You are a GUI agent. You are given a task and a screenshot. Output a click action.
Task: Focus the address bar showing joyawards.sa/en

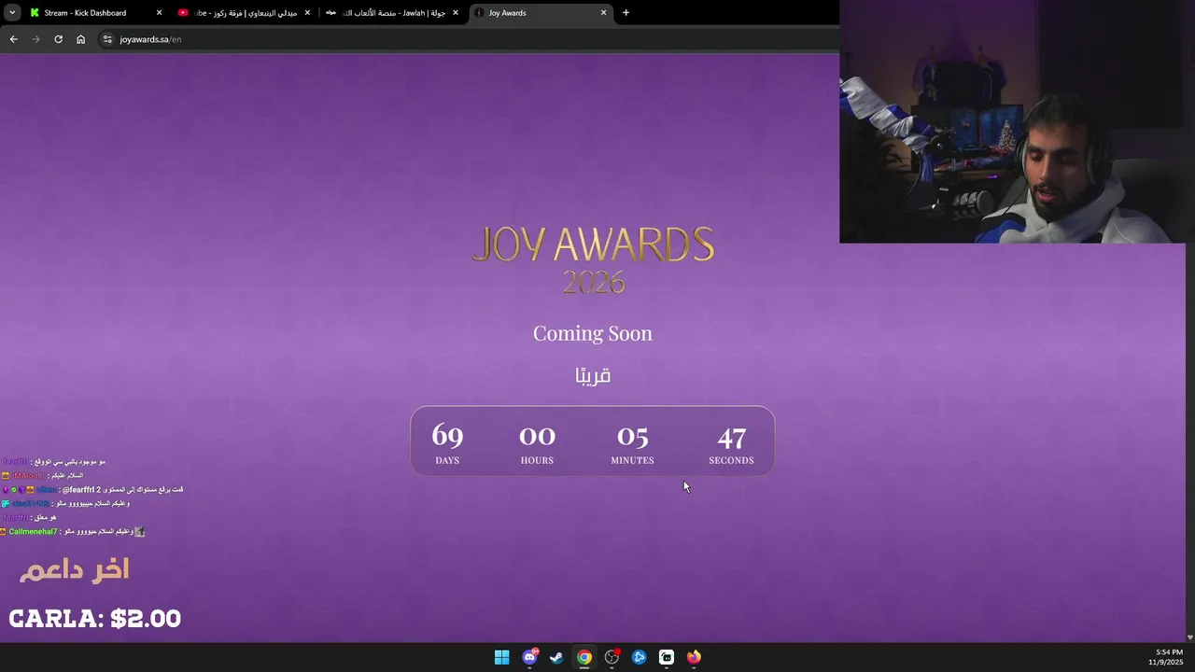point(467,39)
